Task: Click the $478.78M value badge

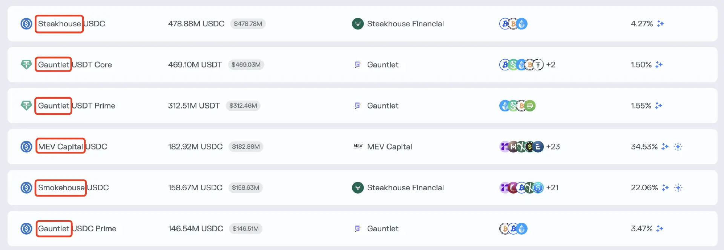Action: point(248,24)
